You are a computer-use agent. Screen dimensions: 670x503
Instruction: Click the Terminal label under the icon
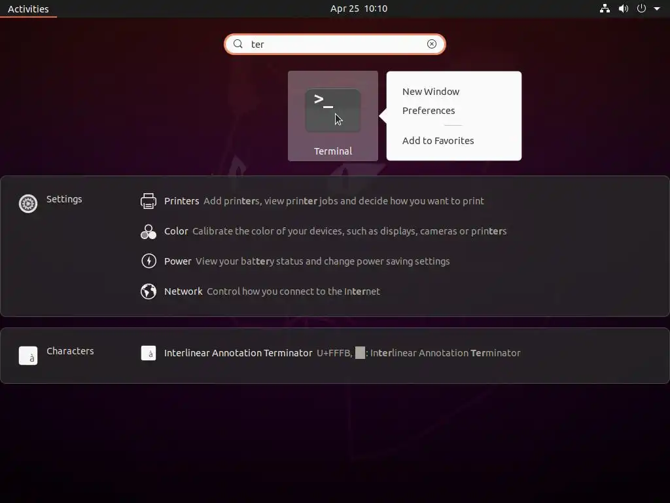pos(333,151)
